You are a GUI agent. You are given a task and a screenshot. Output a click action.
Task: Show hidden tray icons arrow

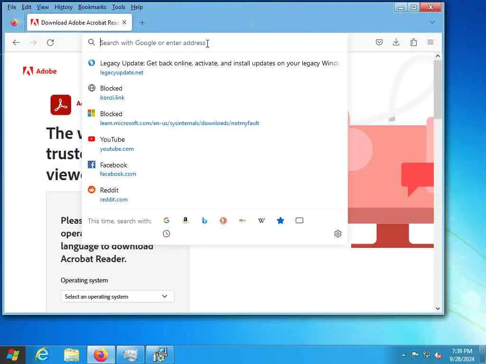[x=403, y=355]
